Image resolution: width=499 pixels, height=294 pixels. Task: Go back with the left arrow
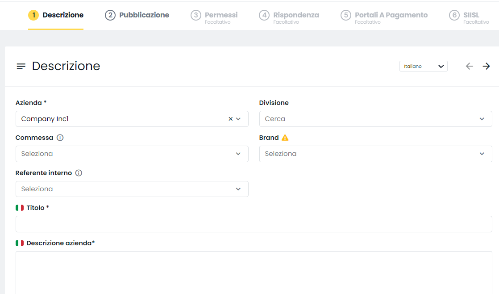[470, 66]
